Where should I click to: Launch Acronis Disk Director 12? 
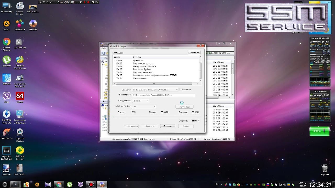(20, 81)
